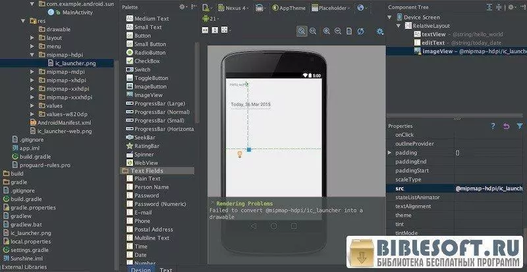Click the Zoom to Fit icon

click(302, 31)
